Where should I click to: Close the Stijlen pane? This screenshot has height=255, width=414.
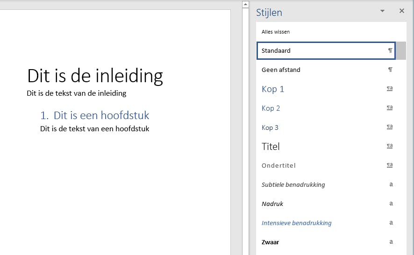(x=401, y=11)
